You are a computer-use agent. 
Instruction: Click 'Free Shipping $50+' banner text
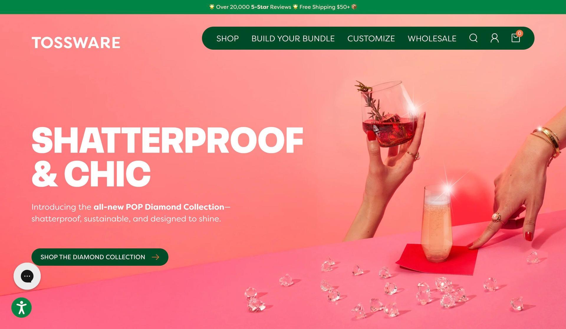coord(325,7)
